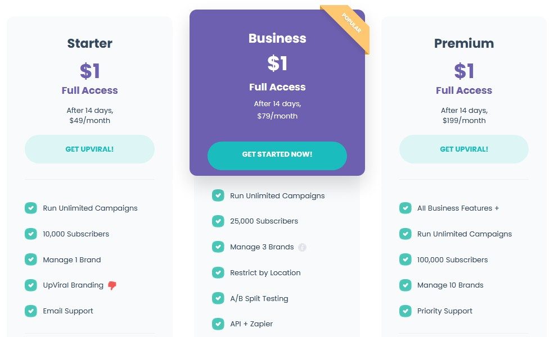Click the Popular ribbon badge on Business plan
Viewport: 554px width, 337px height.
pyautogui.click(x=351, y=24)
